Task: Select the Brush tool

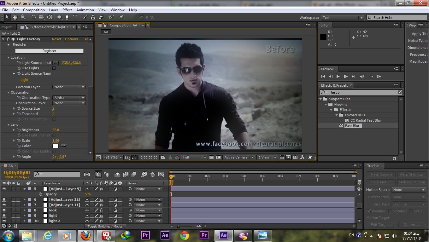Action: 85,17
